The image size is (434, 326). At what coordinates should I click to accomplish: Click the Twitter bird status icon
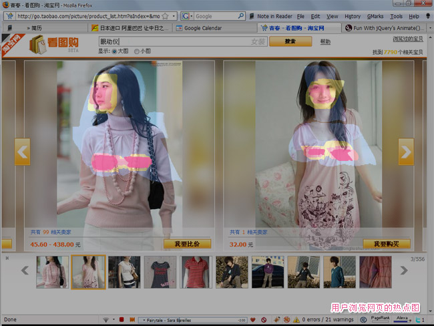coord(418,320)
